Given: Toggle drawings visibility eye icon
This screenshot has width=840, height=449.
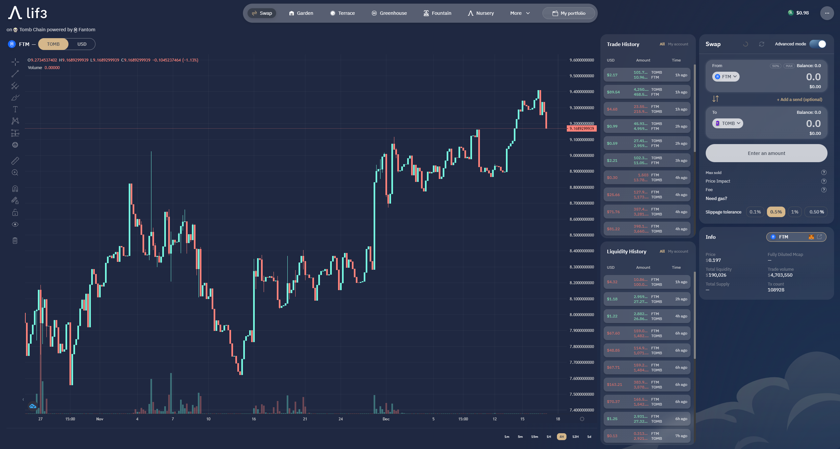Looking at the screenshot, I should coord(15,224).
